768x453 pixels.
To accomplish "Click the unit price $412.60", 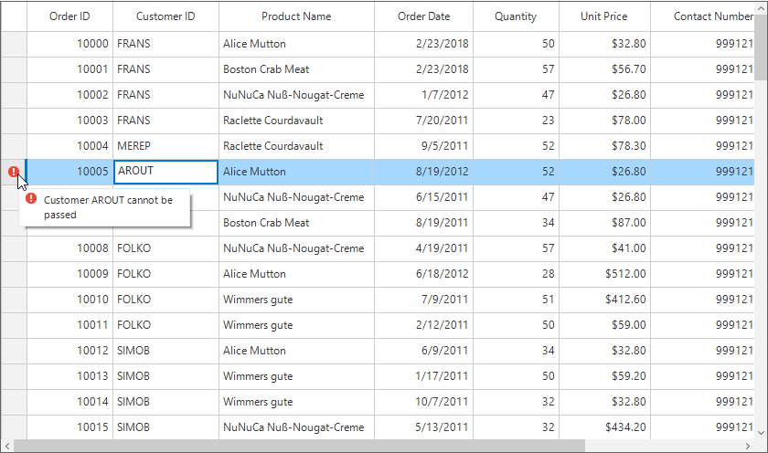I will [x=605, y=300].
